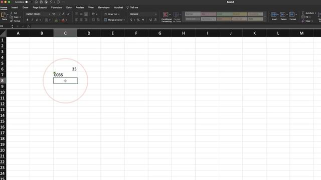Click Merge & Center button
This screenshot has width=321, height=180.
point(114,20)
